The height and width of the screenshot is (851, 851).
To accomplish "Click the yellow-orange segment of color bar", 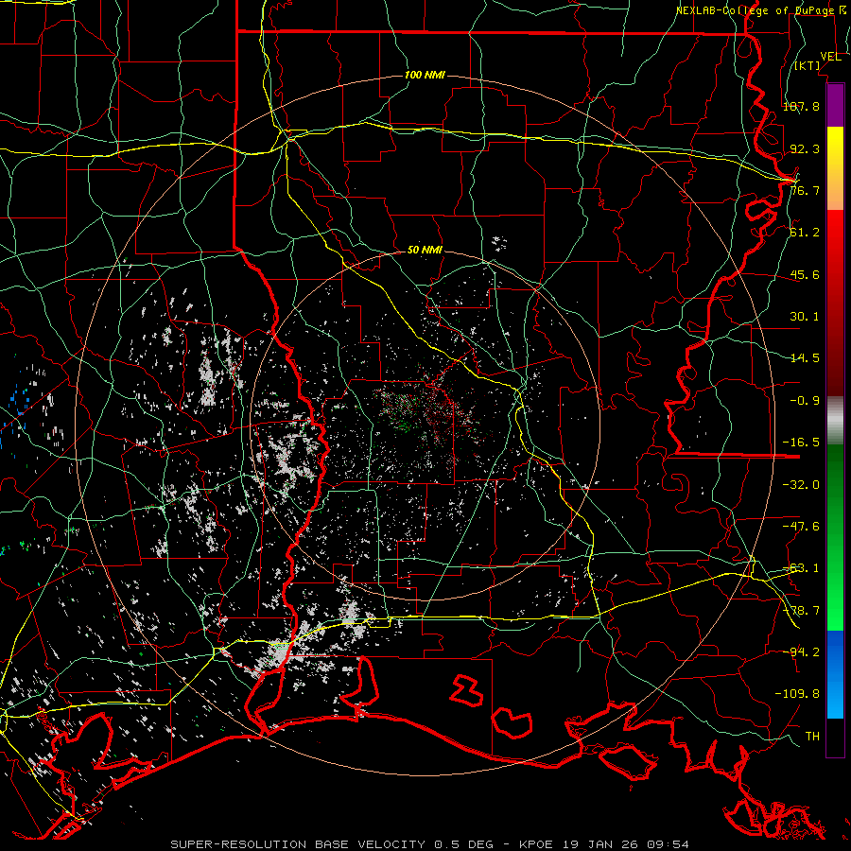I will [835, 168].
